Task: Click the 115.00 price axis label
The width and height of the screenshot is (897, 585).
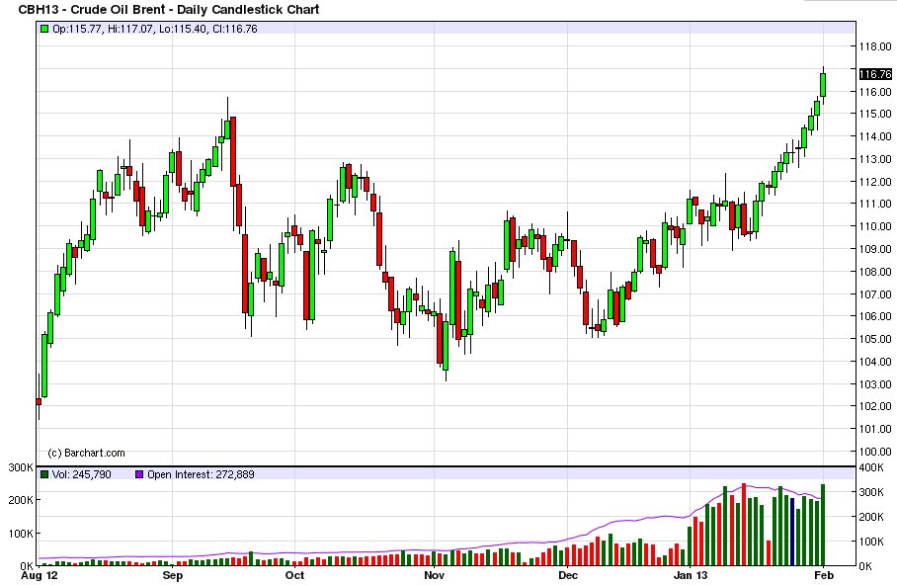Action: pos(875,114)
